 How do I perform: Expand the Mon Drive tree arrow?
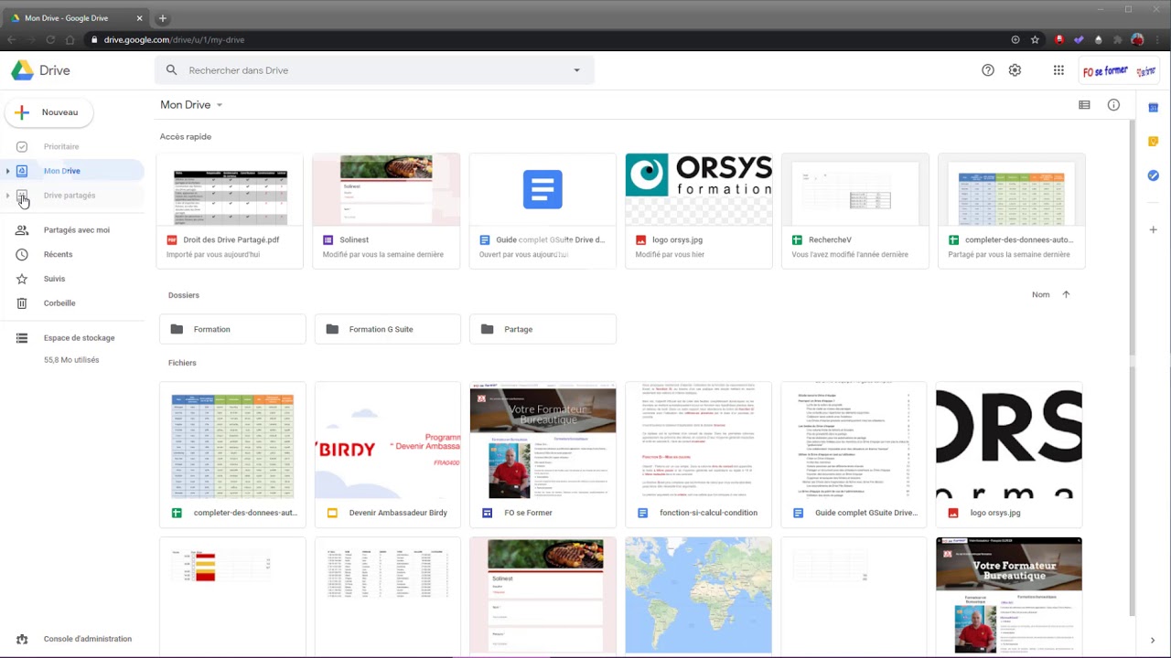click(8, 171)
